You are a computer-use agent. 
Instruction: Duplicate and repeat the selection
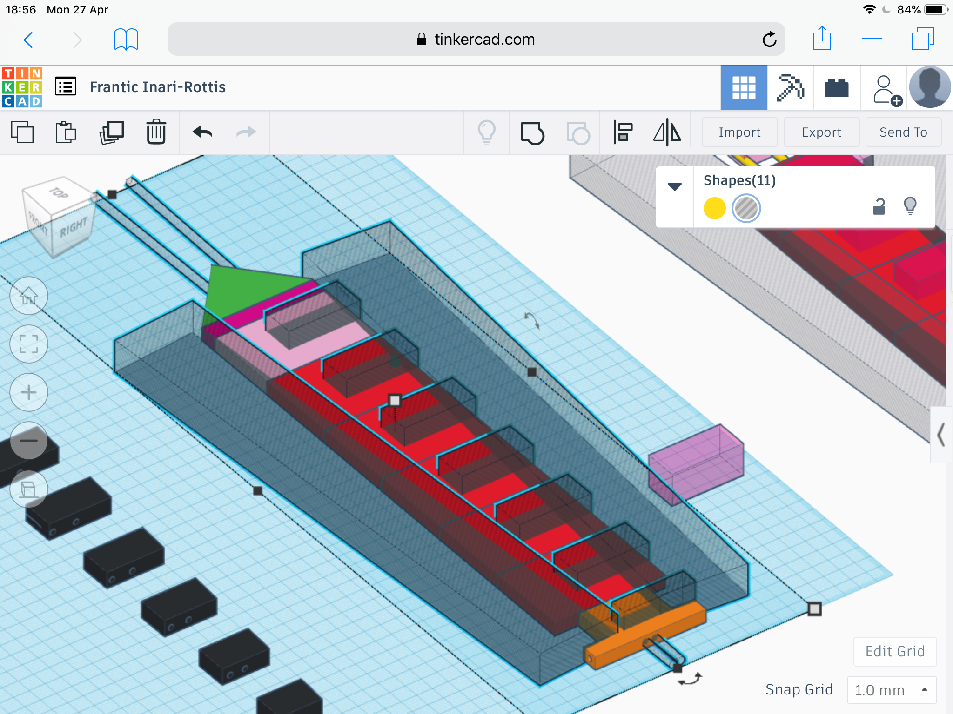[112, 132]
